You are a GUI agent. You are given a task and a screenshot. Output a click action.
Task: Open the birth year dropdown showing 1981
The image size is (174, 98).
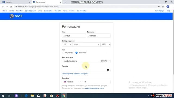click(x=105, y=44)
